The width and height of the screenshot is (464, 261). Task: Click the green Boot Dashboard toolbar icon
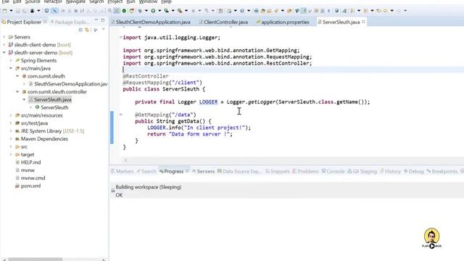pyautogui.click(x=124, y=11)
